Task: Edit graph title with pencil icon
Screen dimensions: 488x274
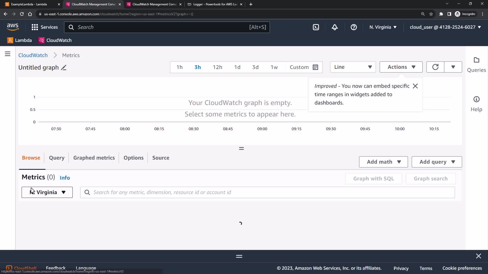Action: (x=64, y=67)
